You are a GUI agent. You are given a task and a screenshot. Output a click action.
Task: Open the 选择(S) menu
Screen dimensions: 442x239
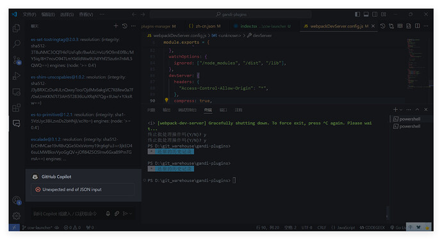67,14
